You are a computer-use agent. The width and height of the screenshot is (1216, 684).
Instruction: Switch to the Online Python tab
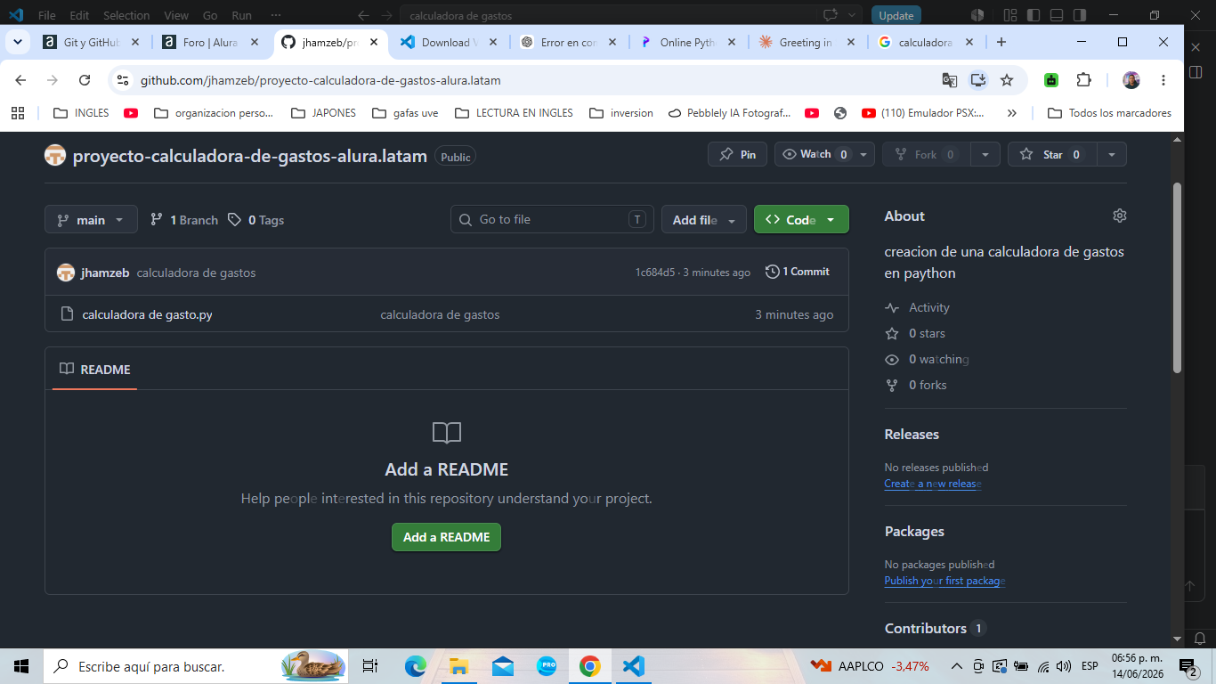click(x=687, y=42)
